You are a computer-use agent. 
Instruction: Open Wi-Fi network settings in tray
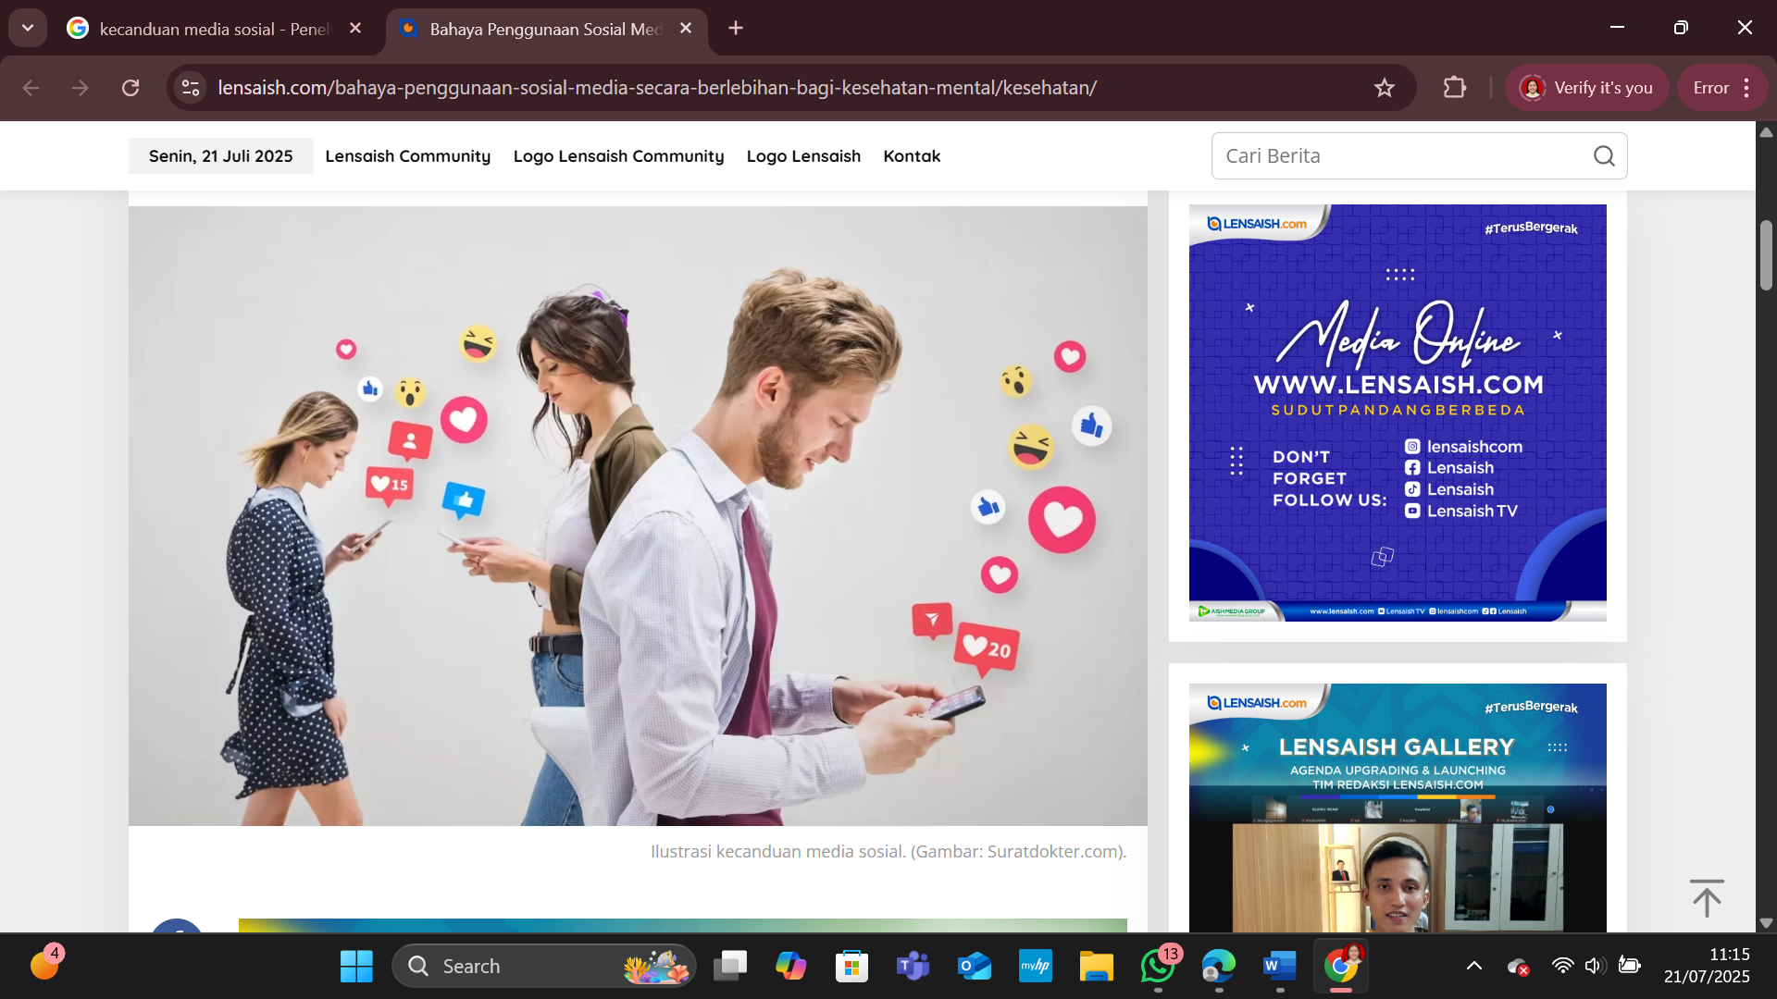tap(1562, 967)
